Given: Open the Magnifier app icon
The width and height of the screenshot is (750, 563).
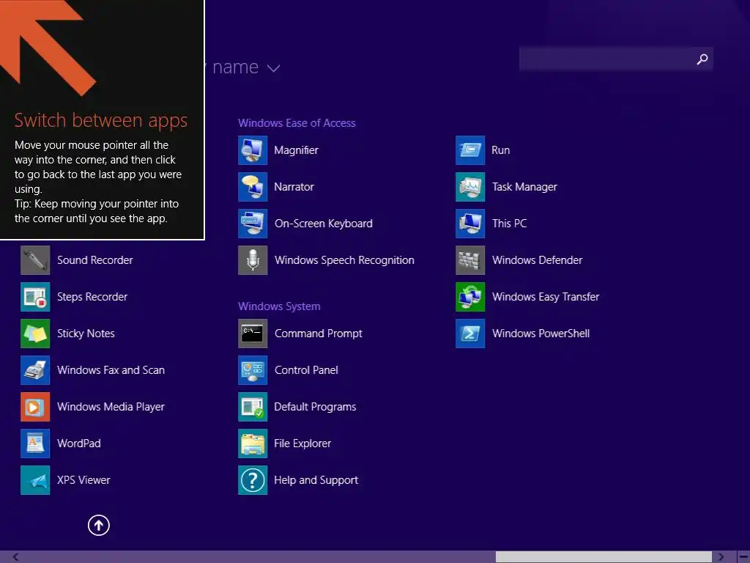Looking at the screenshot, I should click(253, 150).
